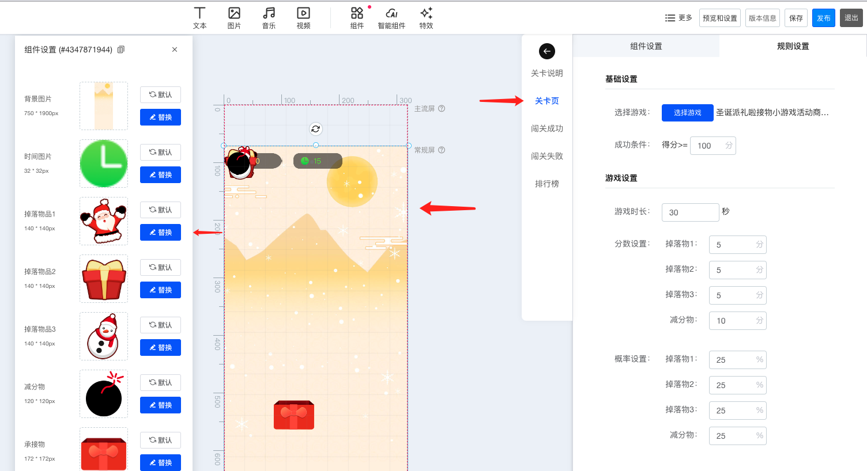
Task: Click the 游戏时长 seconds input field
Action: [x=691, y=212]
